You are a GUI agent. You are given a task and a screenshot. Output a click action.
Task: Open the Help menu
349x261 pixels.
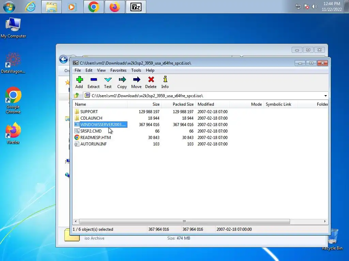point(150,70)
